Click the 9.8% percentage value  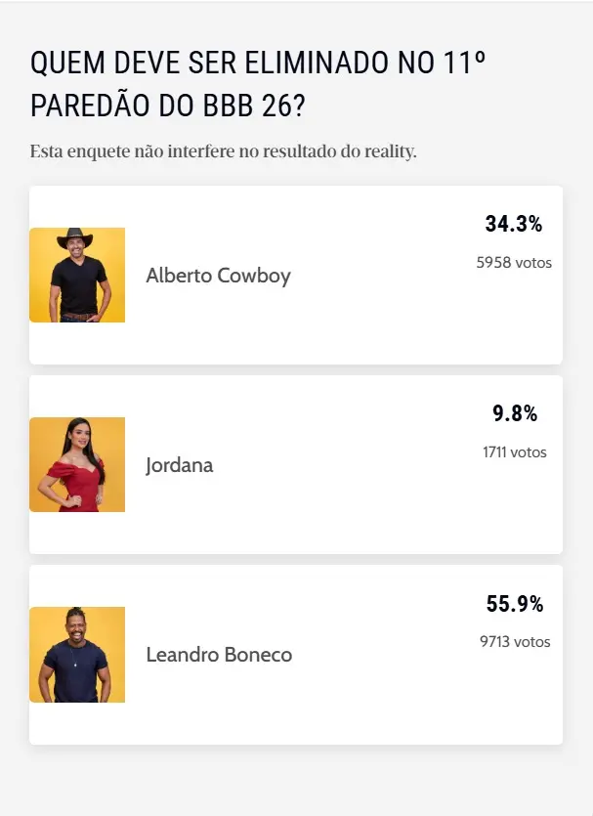pyautogui.click(x=515, y=414)
